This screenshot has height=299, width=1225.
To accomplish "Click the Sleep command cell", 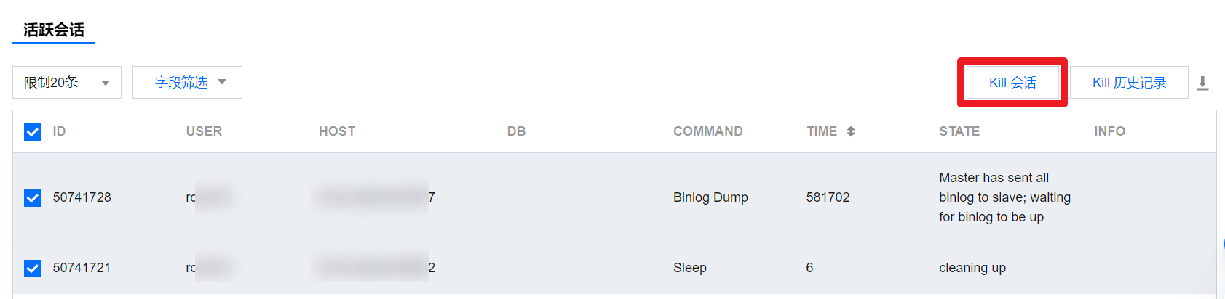I will [689, 268].
